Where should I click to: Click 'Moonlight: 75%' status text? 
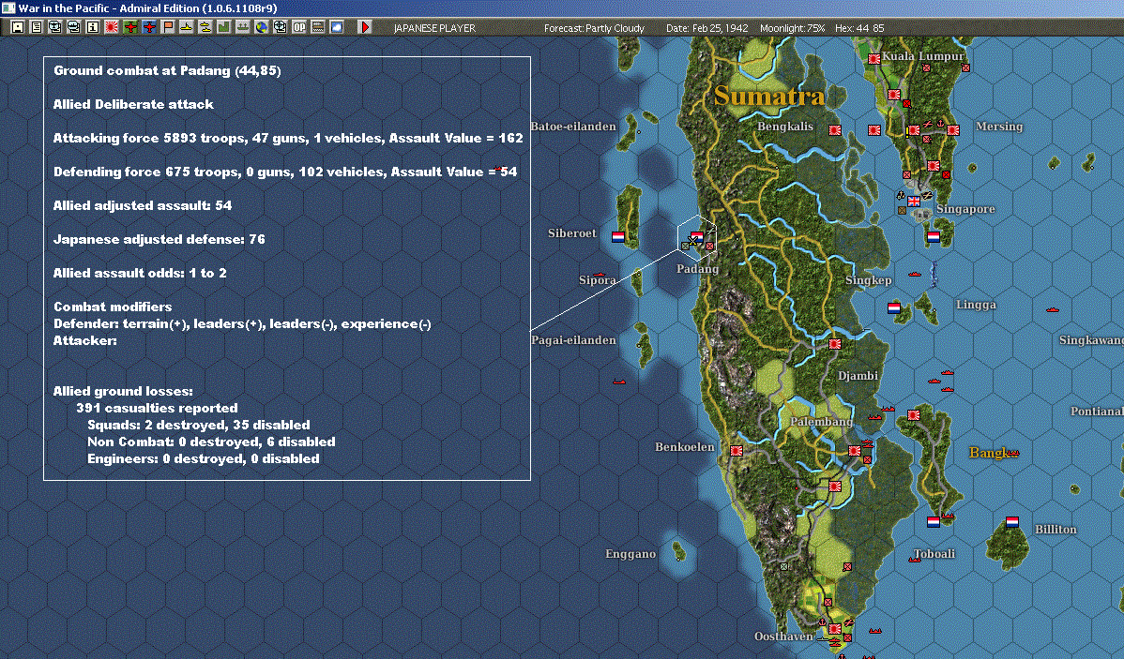(x=792, y=28)
